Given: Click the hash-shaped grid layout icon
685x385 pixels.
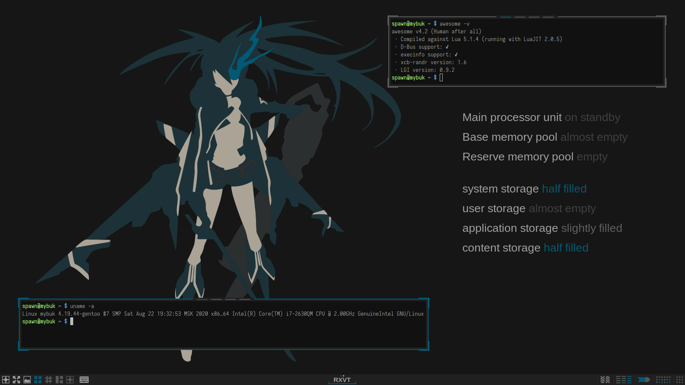Looking at the screenshot, I should [48, 379].
